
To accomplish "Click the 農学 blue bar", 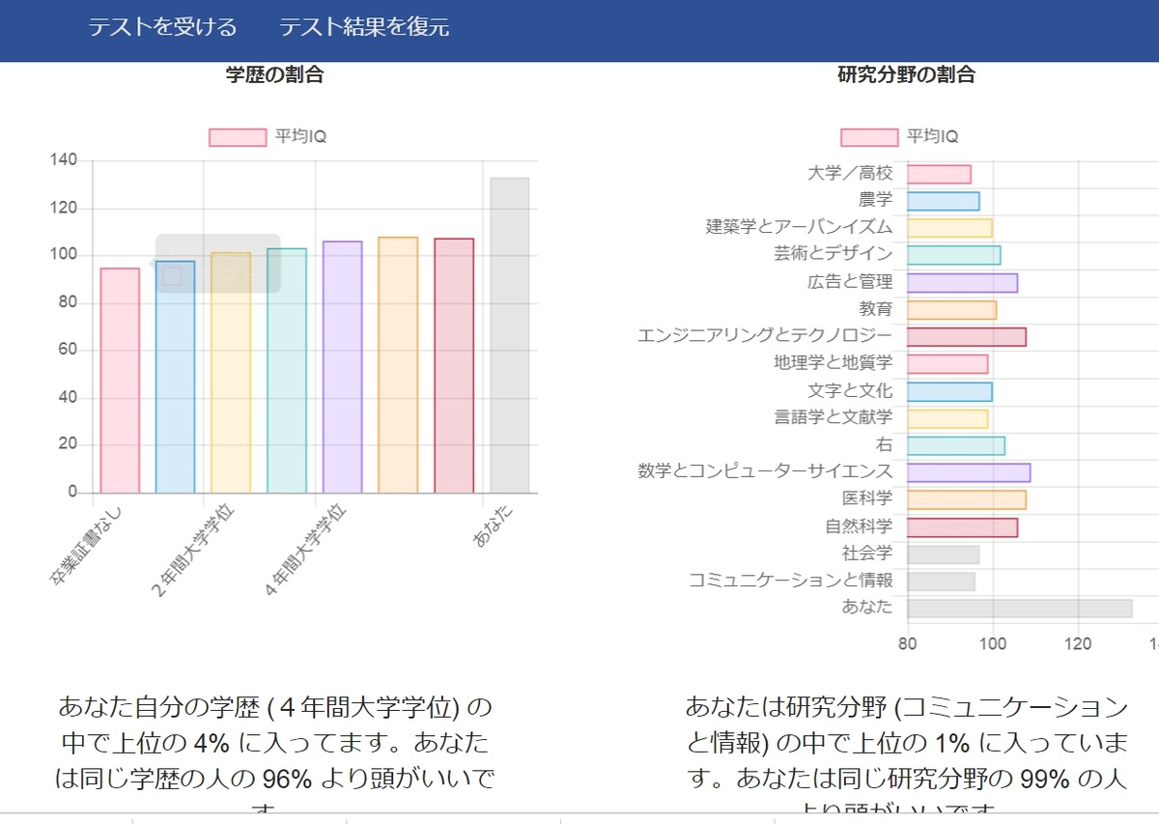I will click(x=944, y=201).
